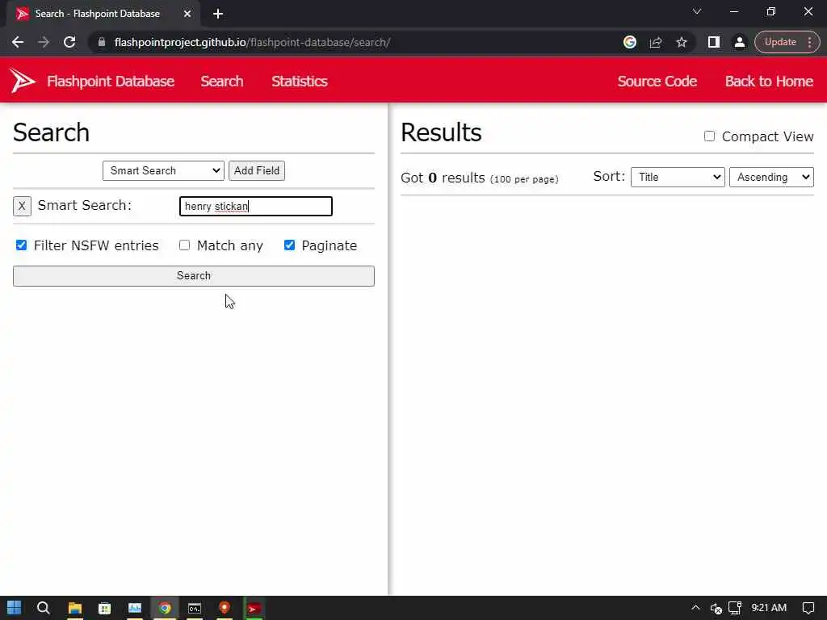Open the Maps pin taskbar icon
This screenshot has height=620, width=827.
click(x=225, y=608)
